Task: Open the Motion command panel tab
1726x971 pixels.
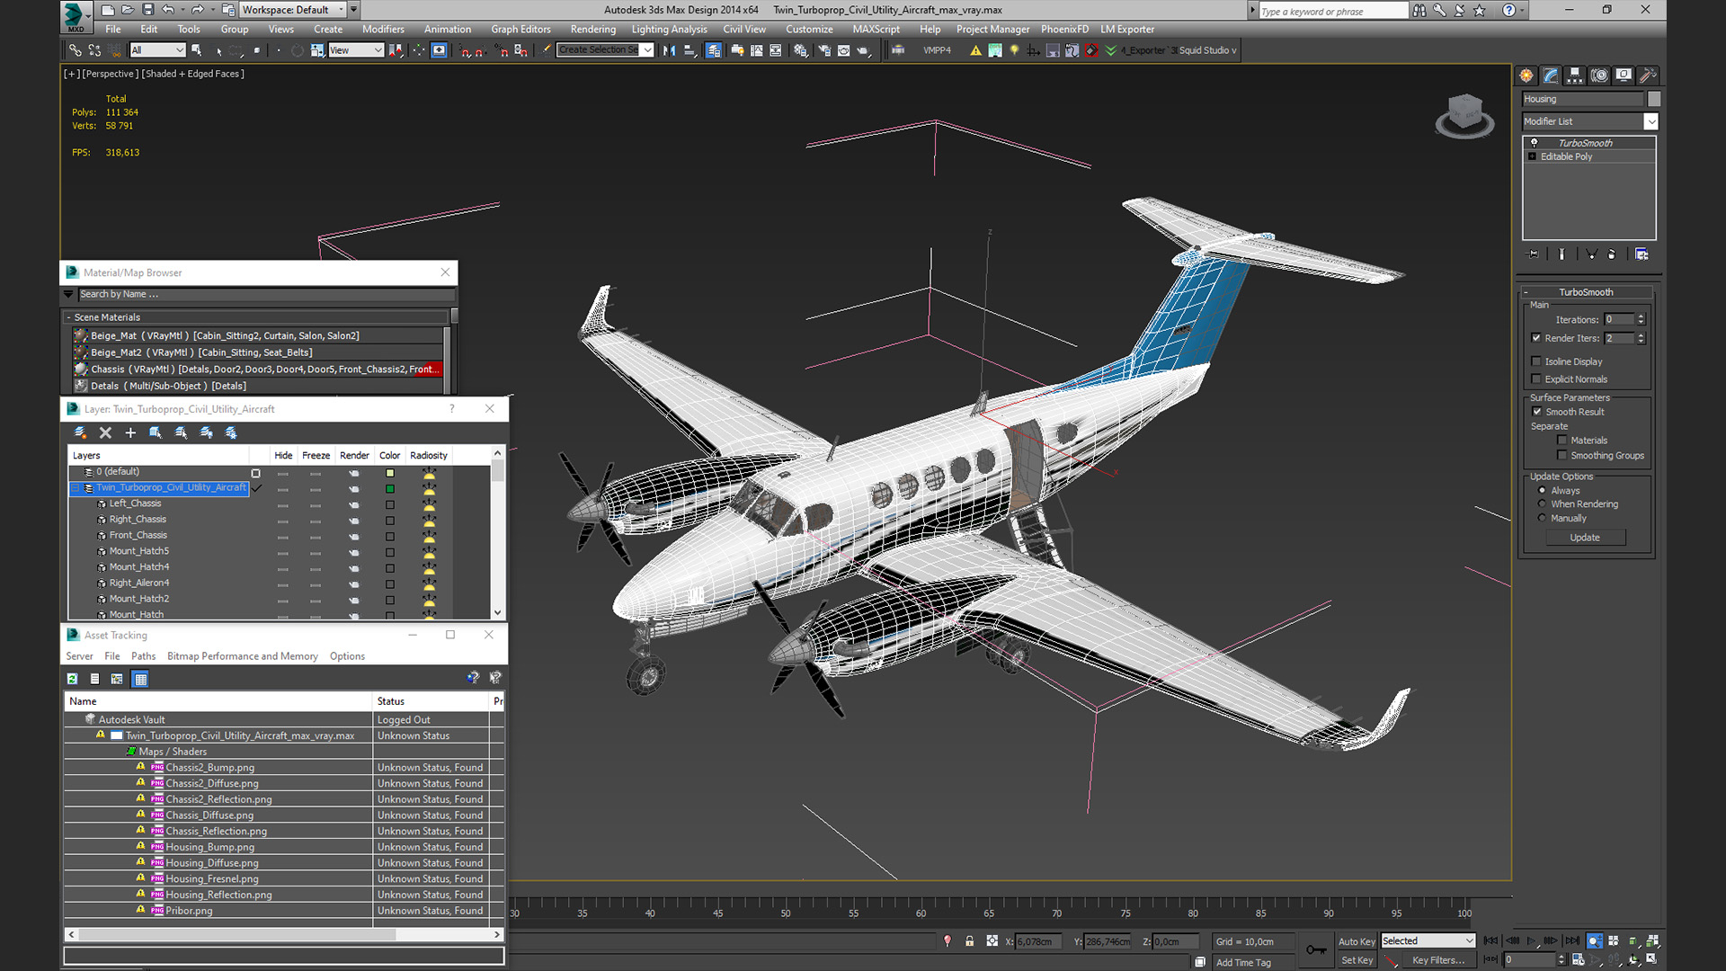Action: pyautogui.click(x=1599, y=76)
